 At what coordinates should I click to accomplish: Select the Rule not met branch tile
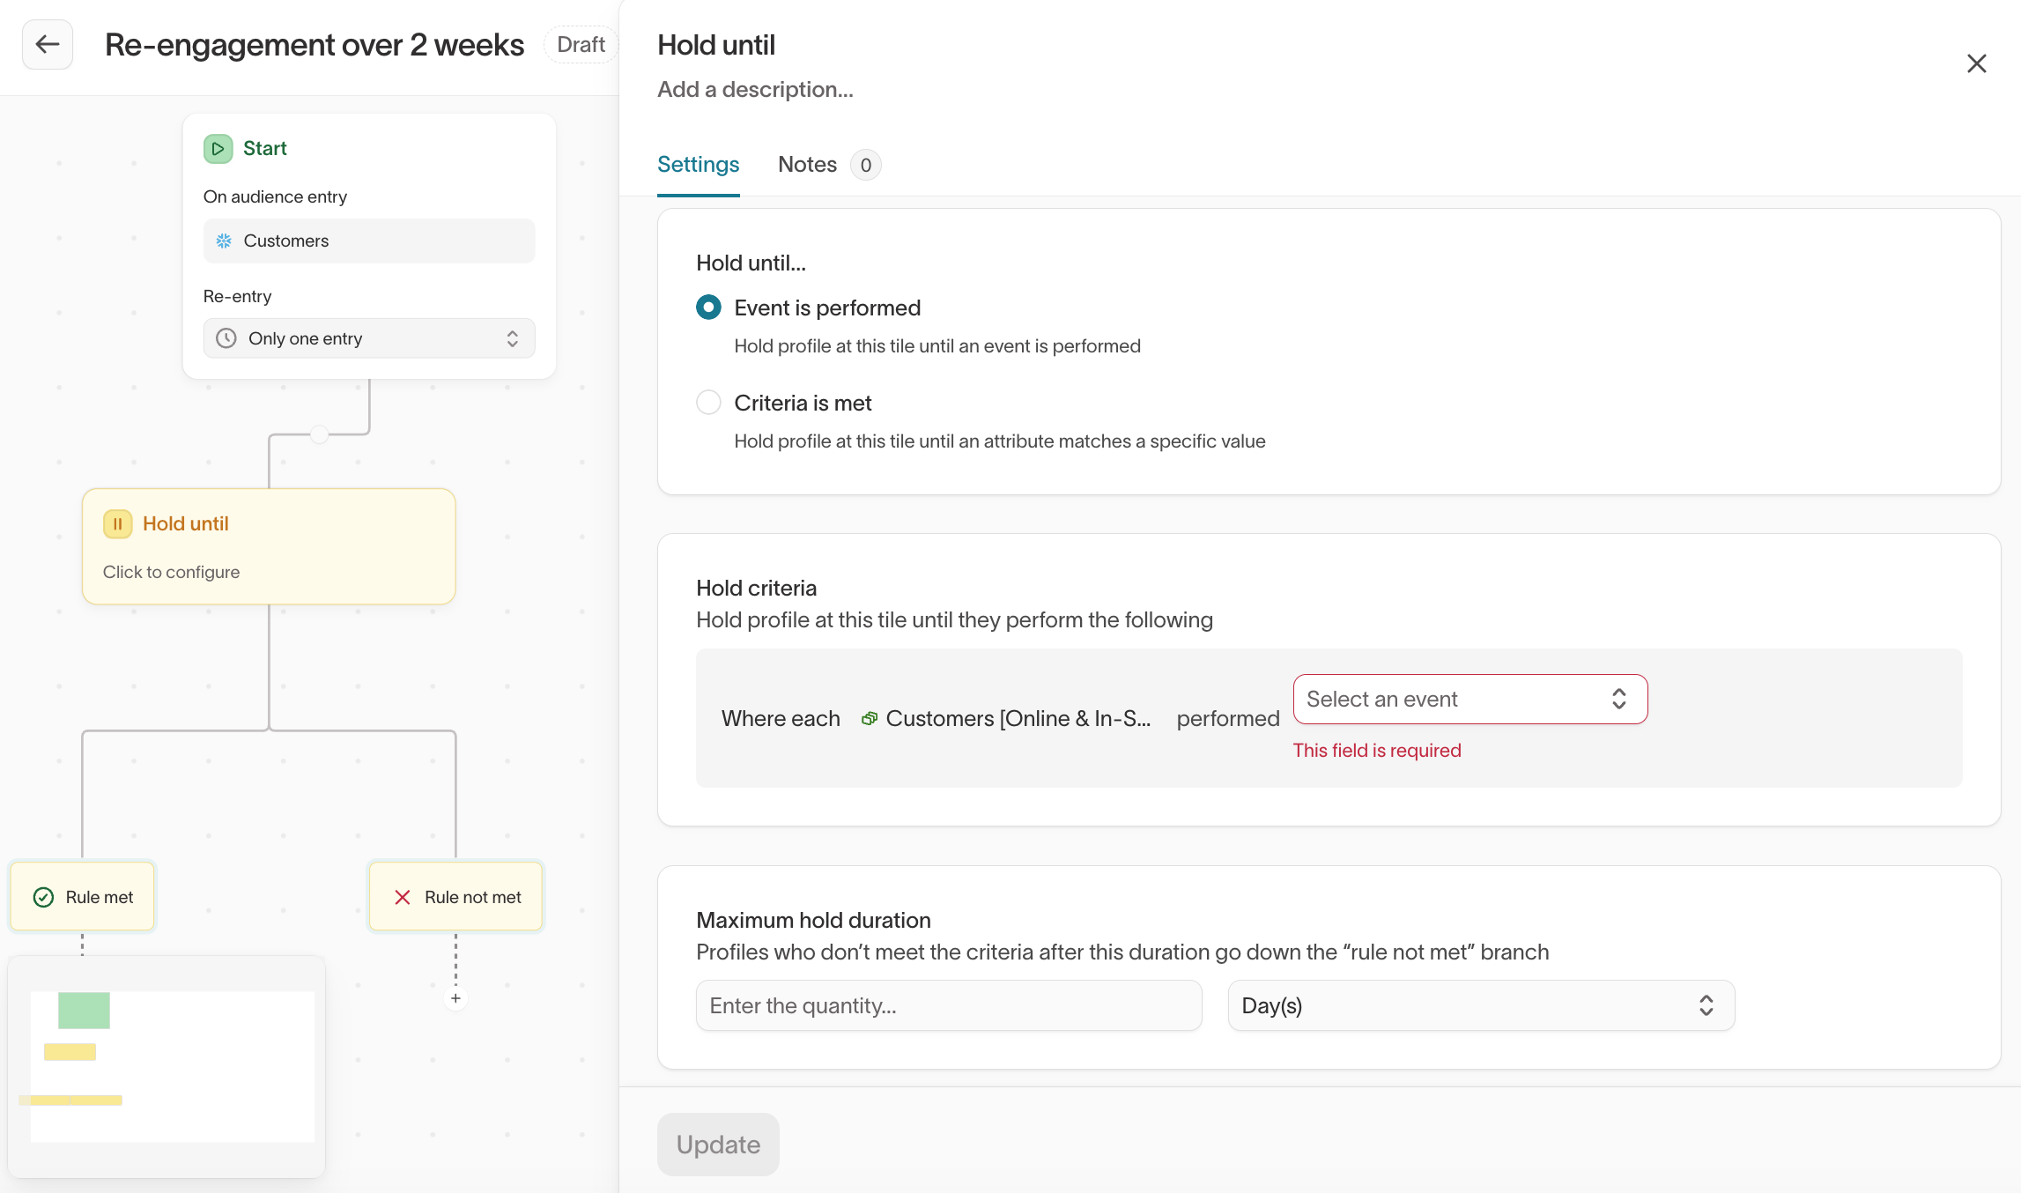tap(455, 897)
